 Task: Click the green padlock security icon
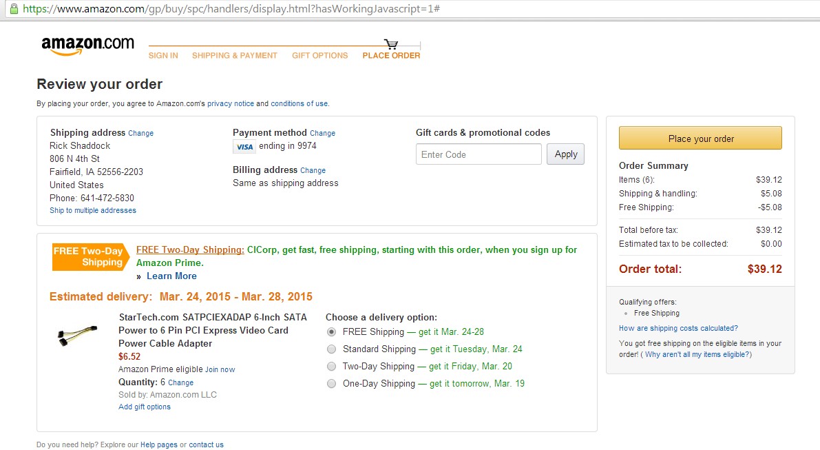[14, 8]
